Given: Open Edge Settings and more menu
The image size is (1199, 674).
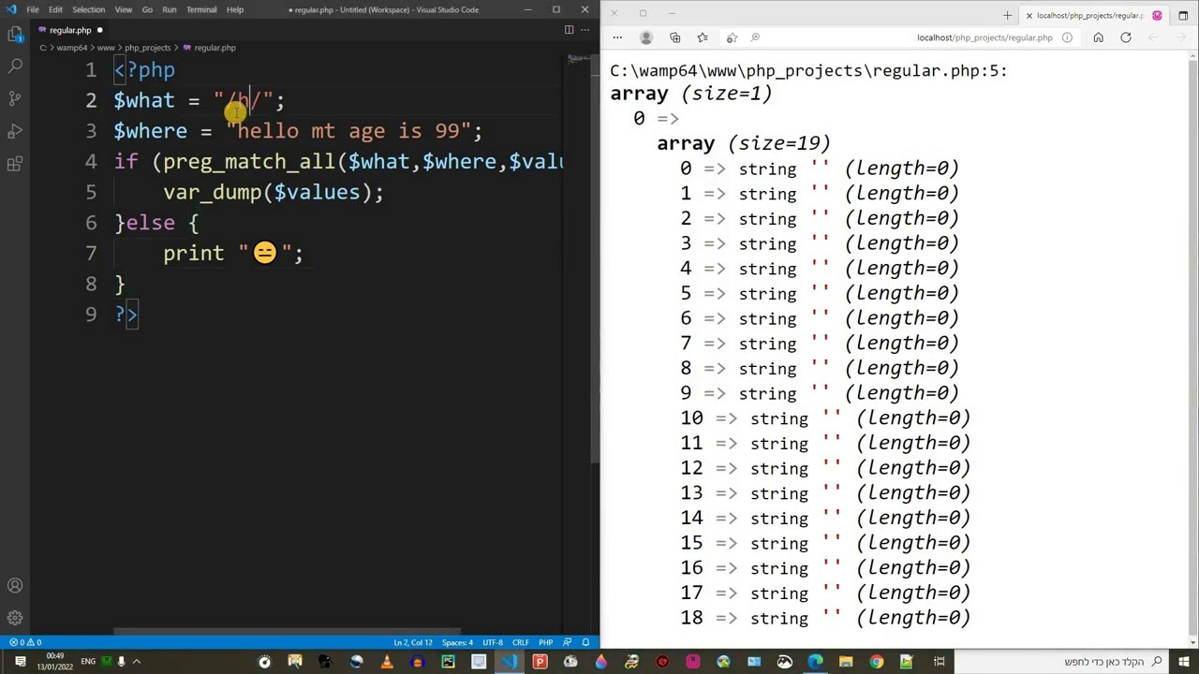Looking at the screenshot, I should tap(617, 37).
